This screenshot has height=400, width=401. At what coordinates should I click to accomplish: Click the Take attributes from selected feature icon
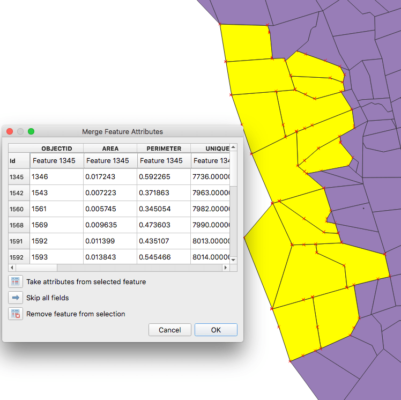click(16, 282)
